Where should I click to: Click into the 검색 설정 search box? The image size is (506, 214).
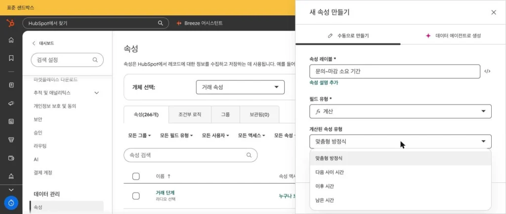click(x=67, y=60)
